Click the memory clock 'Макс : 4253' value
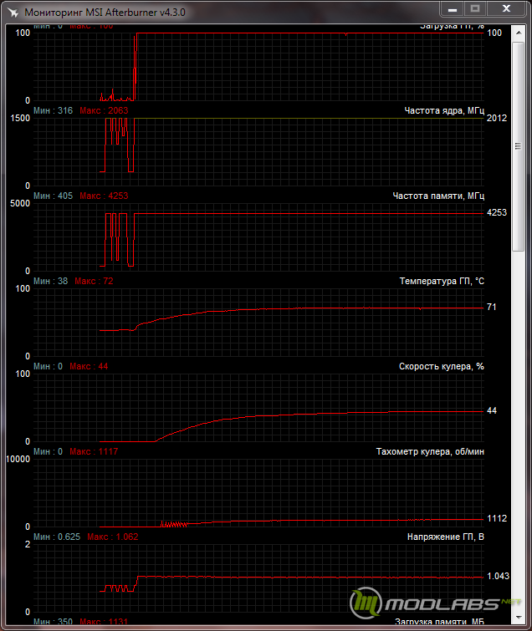 click(104, 196)
